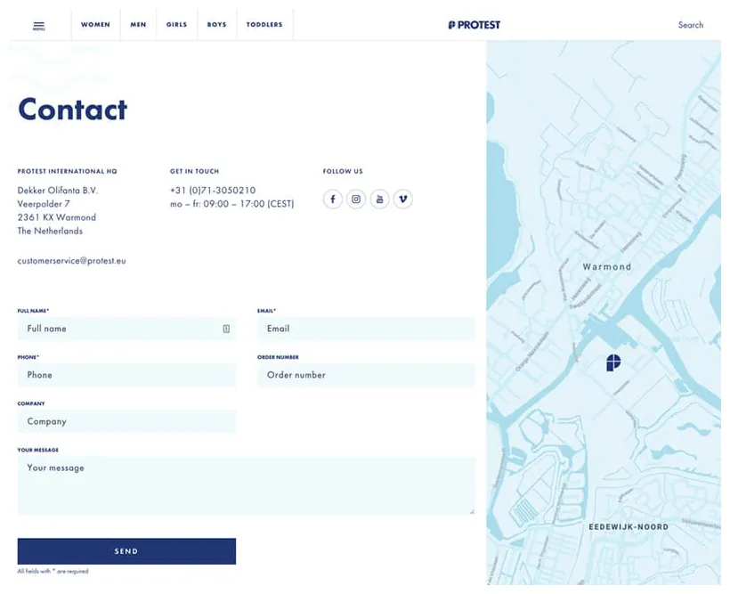The width and height of the screenshot is (730, 594).
Task: Select the Protest HQ map marker
Action: click(x=613, y=362)
